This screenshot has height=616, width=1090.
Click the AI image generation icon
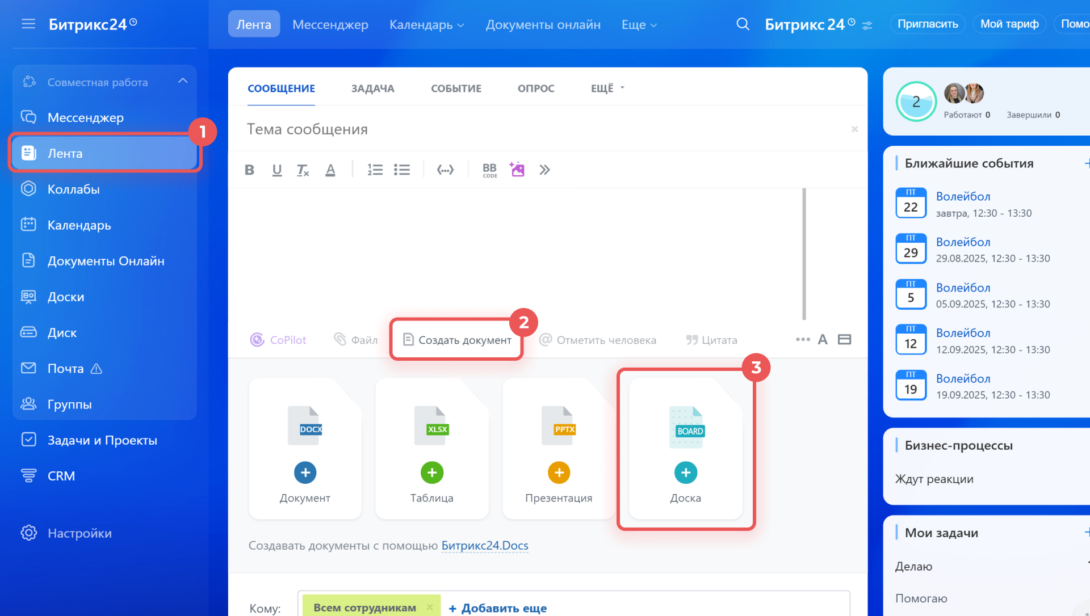517,170
